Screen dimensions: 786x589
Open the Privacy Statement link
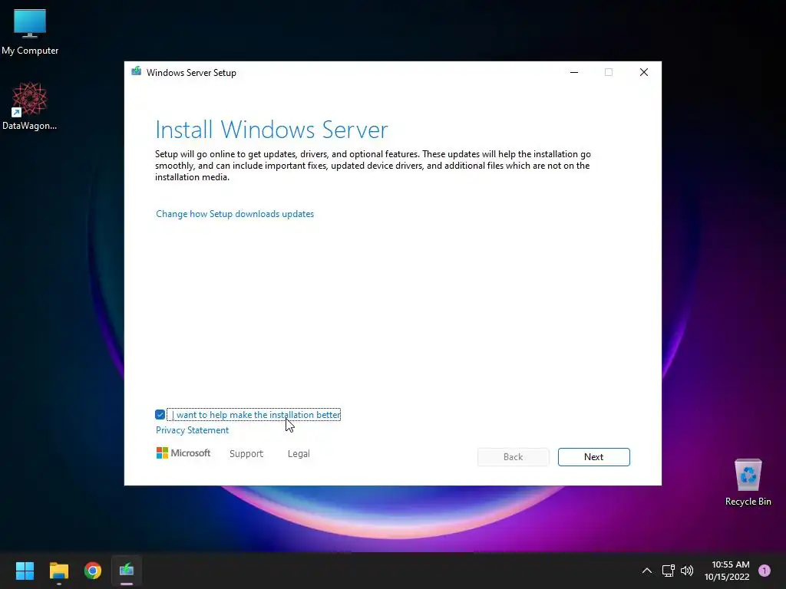click(192, 430)
